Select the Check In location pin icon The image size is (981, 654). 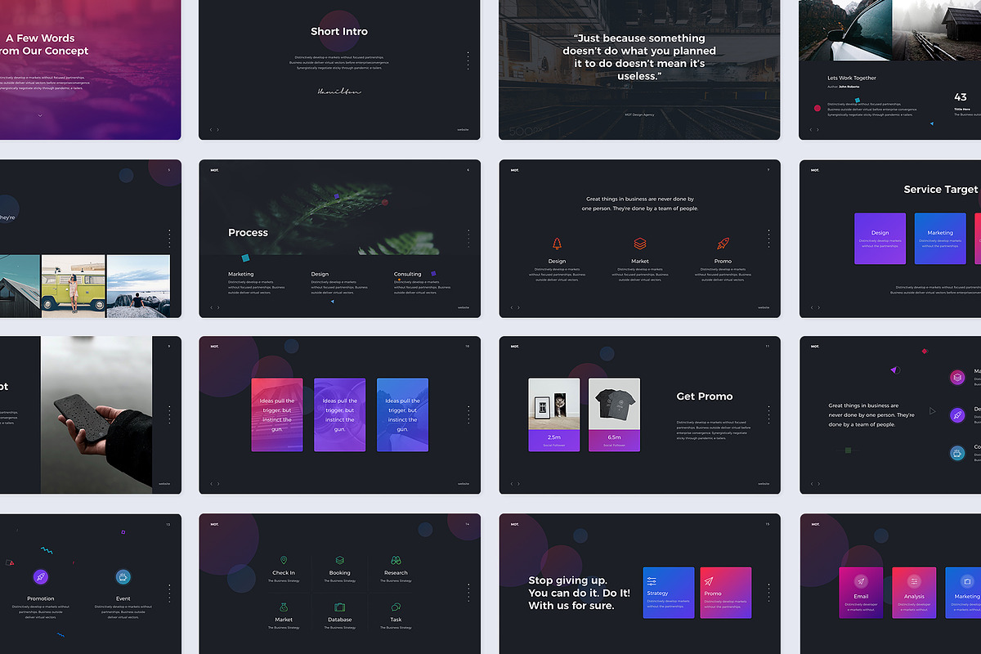[x=284, y=560]
